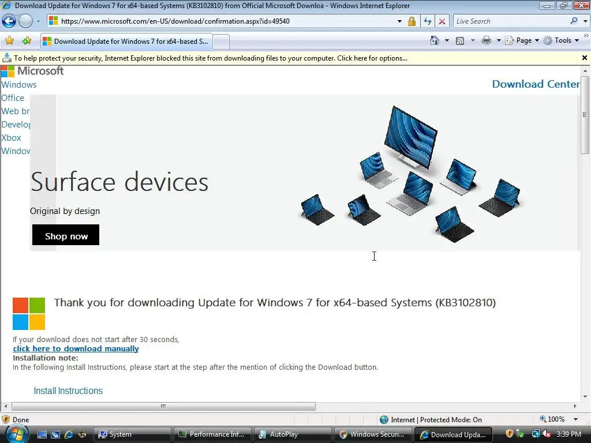Image resolution: width=591 pixels, height=443 pixels.
Task: Expand the Feeds dropdown arrow
Action: coord(473,40)
